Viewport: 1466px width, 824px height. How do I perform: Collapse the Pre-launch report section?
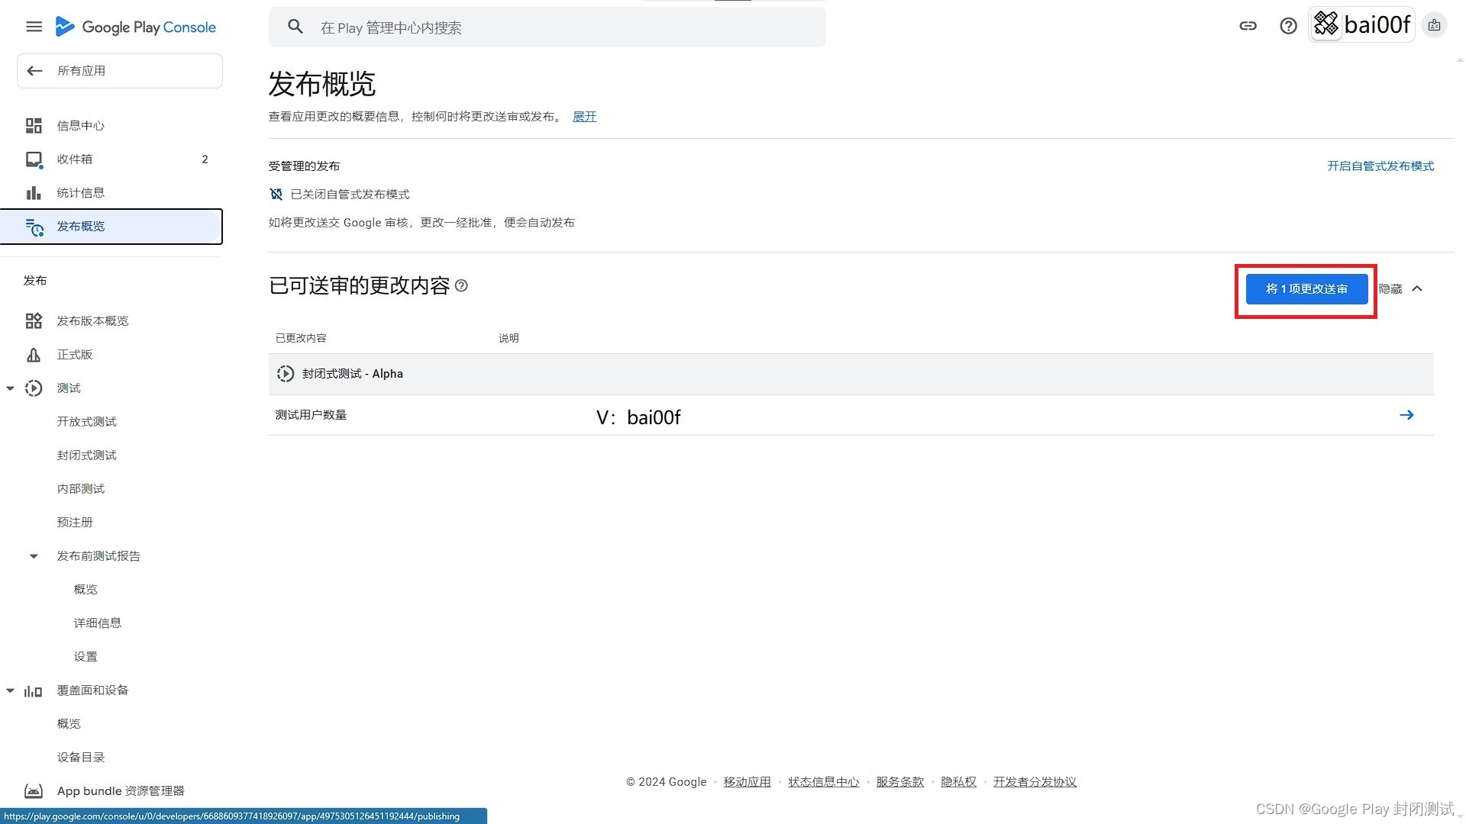coord(34,556)
